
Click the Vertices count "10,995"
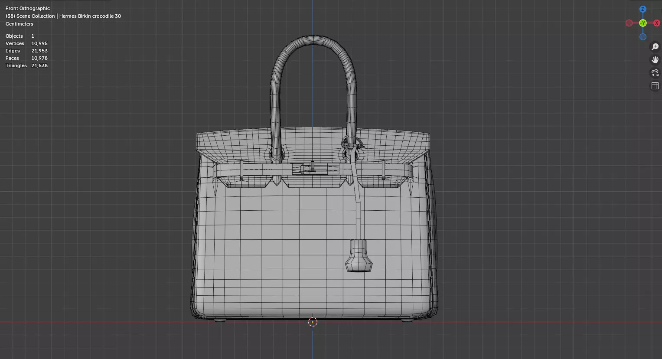pos(39,43)
